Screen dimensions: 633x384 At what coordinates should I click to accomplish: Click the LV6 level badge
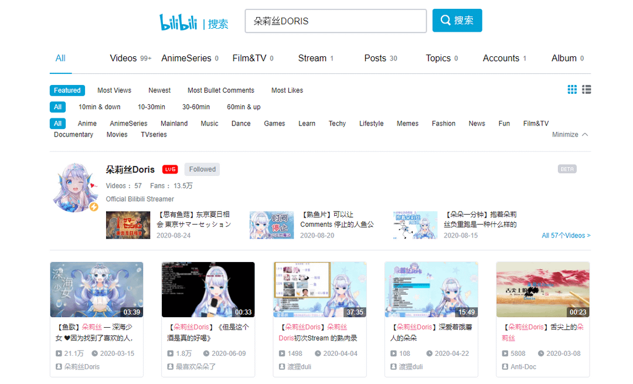(x=169, y=169)
